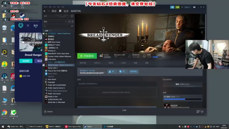Click the help question mark icon
Image resolution: width=229 pixels, height=129 pixels.
click(182, 7)
